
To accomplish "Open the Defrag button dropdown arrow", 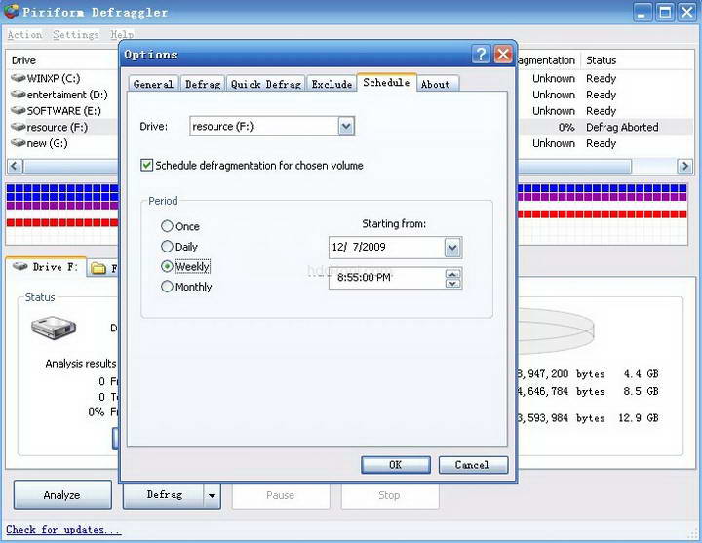I will click(212, 495).
